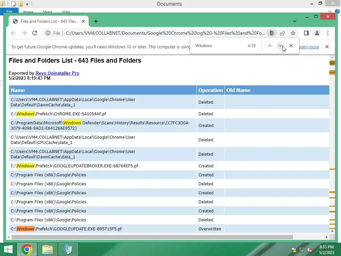The height and width of the screenshot is (256, 341).
Task: Jump to the previous find result
Action: pos(270,46)
